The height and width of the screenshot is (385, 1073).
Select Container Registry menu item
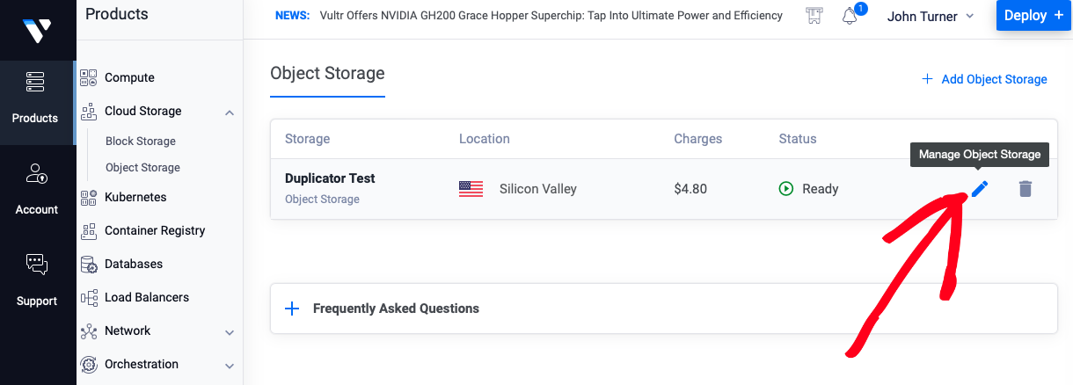coord(154,230)
